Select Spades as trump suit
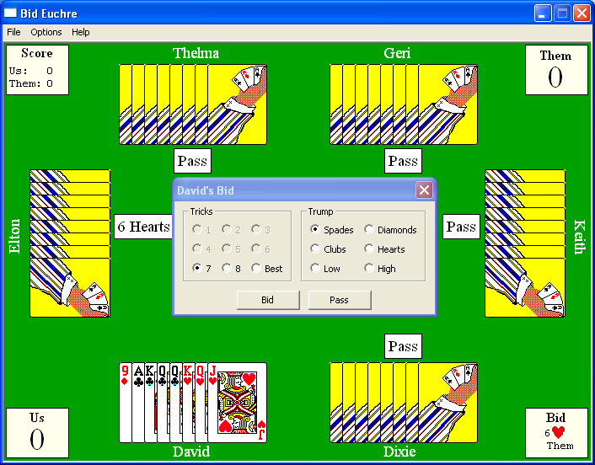The image size is (595, 465). click(x=316, y=230)
